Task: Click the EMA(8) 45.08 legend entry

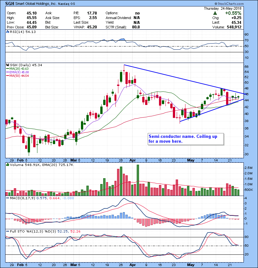Action: click(18, 72)
